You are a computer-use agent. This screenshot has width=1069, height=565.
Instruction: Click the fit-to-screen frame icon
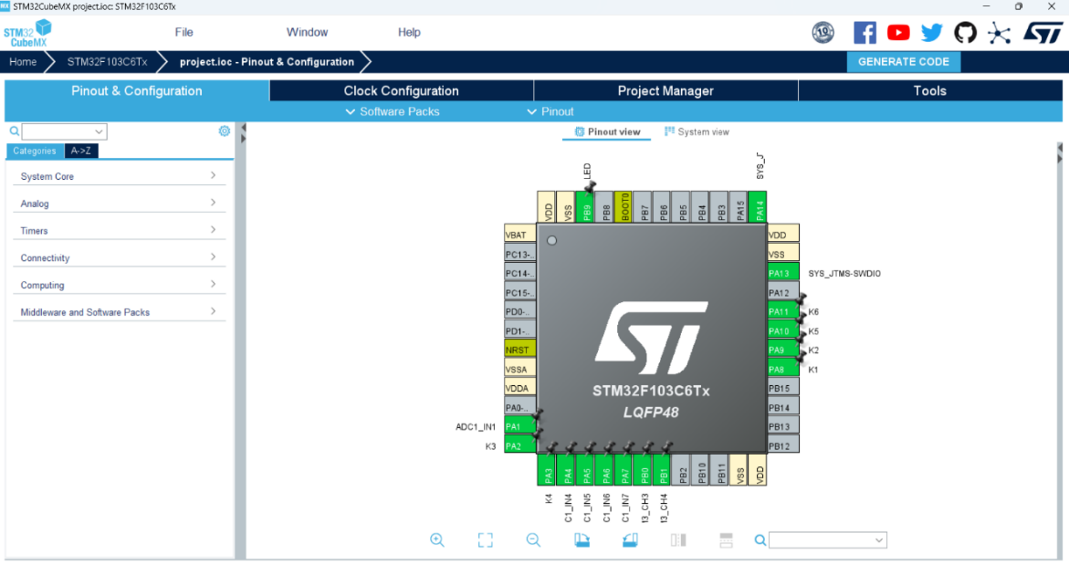pos(486,540)
